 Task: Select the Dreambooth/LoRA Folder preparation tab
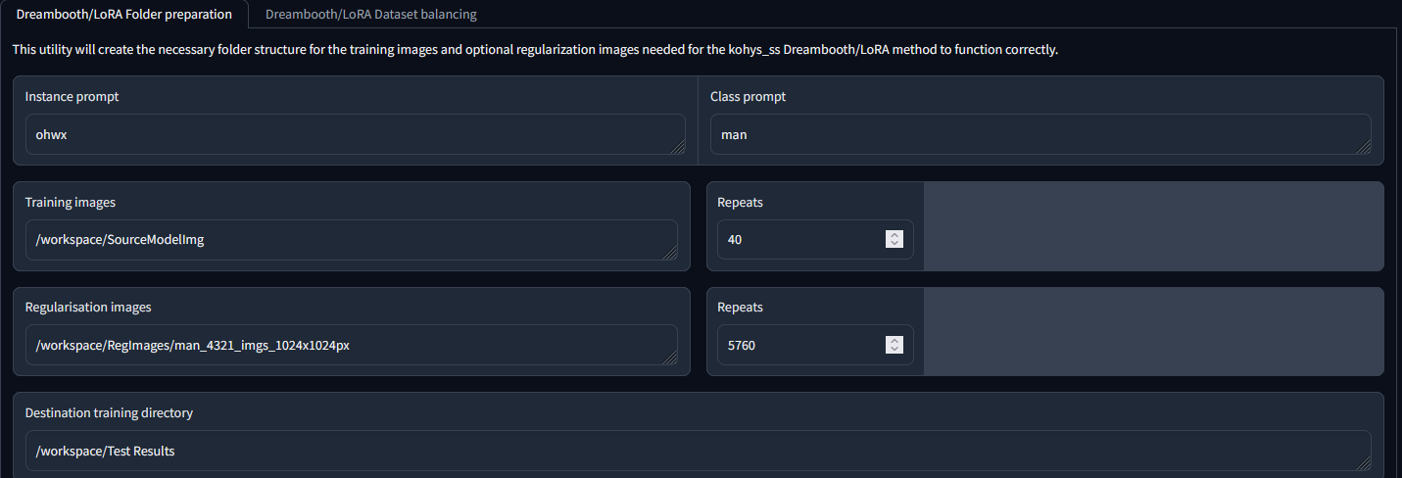(124, 15)
